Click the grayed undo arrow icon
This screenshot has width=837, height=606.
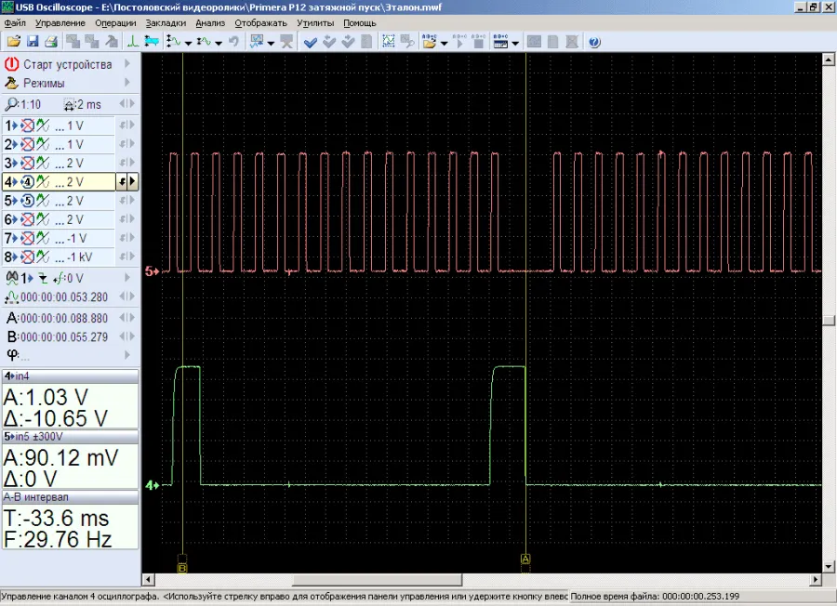tap(233, 42)
